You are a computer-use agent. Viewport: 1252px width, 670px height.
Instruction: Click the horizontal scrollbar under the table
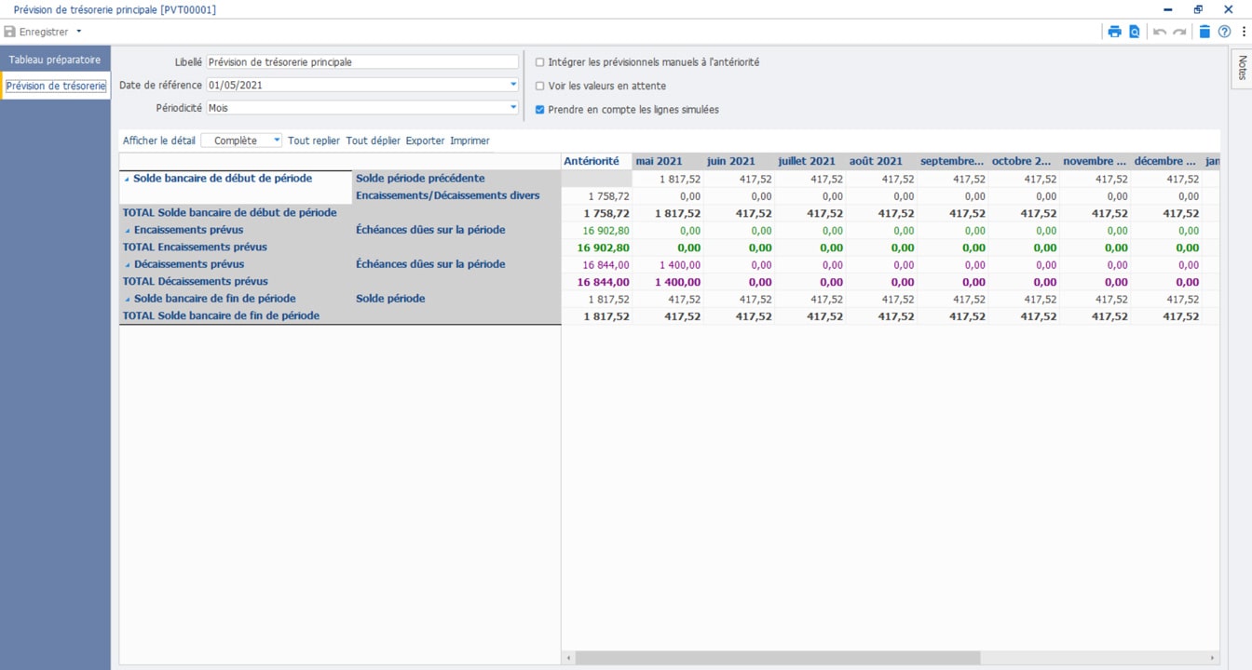pyautogui.click(x=778, y=658)
